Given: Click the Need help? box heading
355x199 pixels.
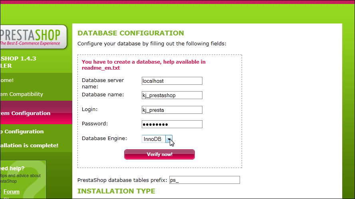Looking at the screenshot, I should [x=12, y=168].
